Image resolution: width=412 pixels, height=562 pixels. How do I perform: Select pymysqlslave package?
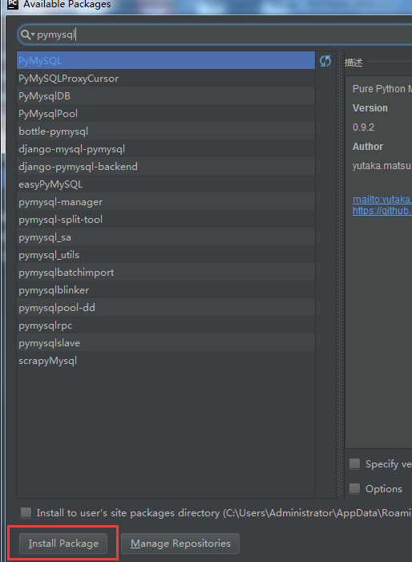coord(166,343)
